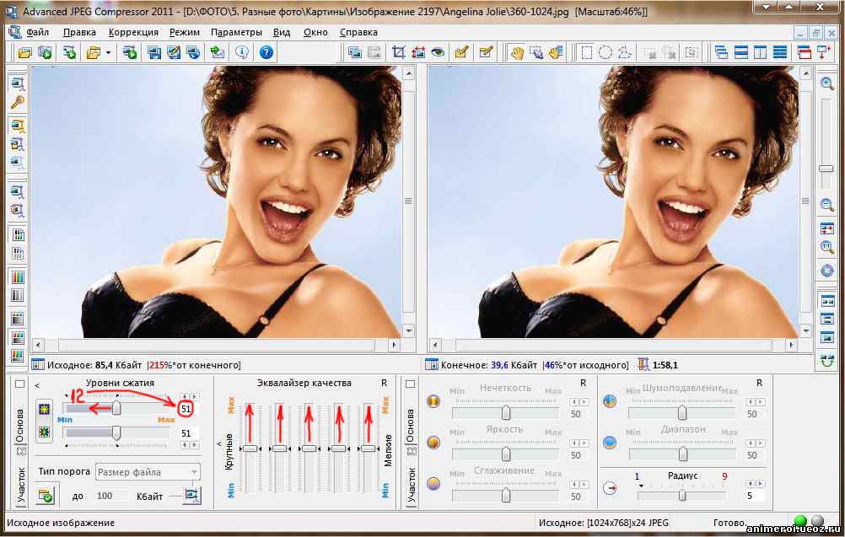Click the Сглаживание value stepper arrows
This screenshot has width=845, height=537.
pos(579,484)
